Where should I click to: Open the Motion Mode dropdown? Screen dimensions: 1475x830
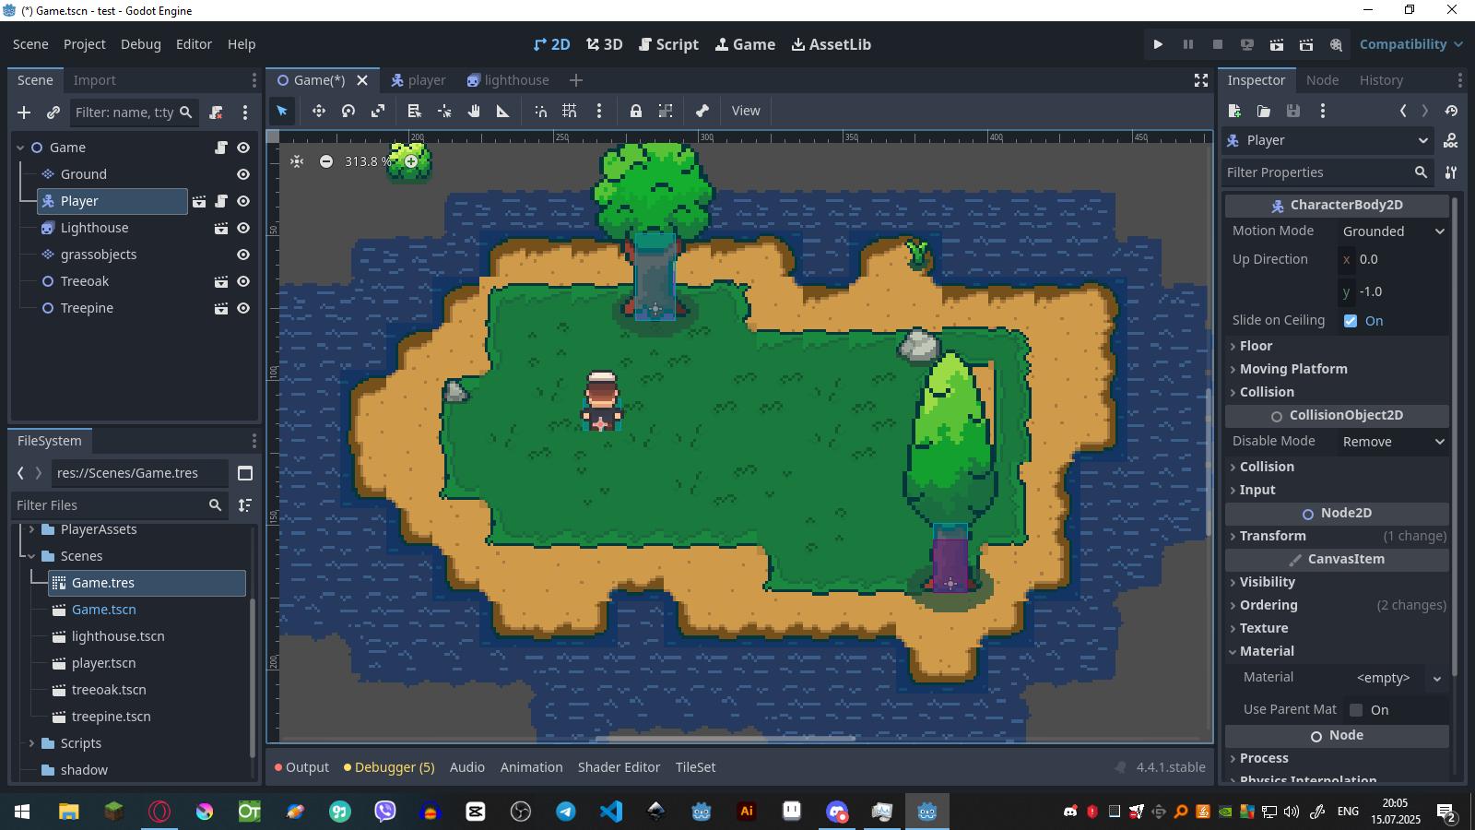click(1392, 231)
